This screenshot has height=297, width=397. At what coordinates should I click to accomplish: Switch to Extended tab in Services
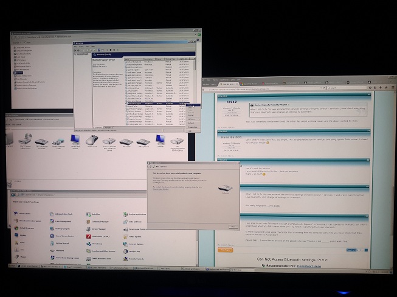coord(98,127)
